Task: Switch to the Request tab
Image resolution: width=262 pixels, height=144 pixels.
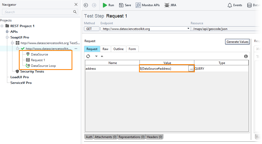Action: click(x=92, y=49)
